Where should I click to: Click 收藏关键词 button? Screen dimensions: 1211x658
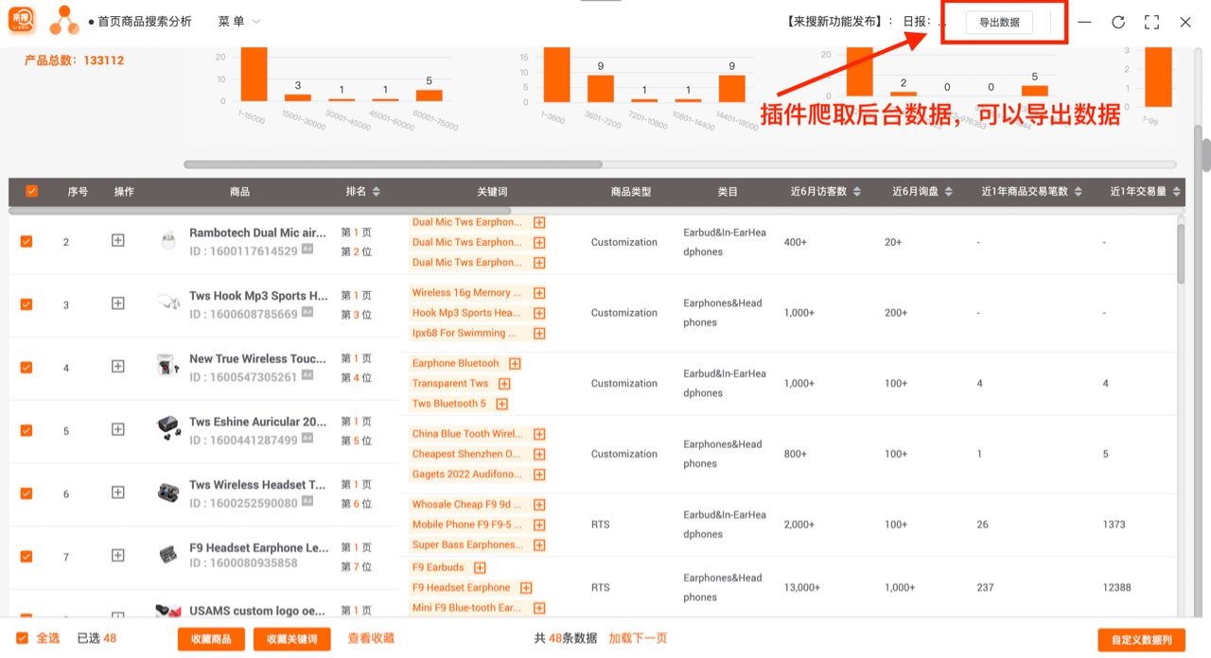pos(291,639)
